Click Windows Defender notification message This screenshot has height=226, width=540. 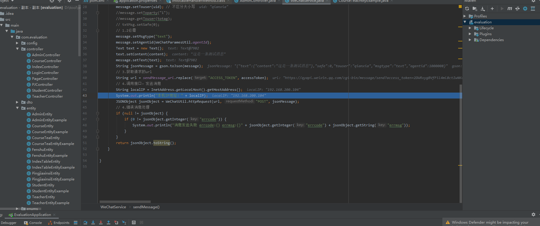point(490,222)
